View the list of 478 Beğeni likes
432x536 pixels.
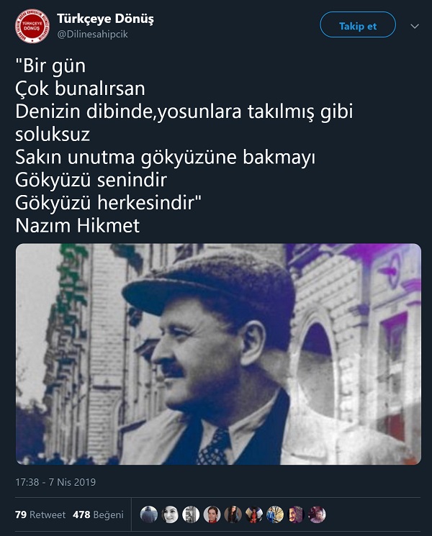point(98,514)
